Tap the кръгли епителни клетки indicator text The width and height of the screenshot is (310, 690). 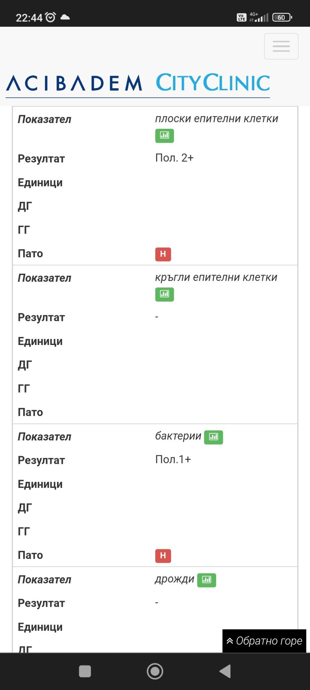[216, 277]
